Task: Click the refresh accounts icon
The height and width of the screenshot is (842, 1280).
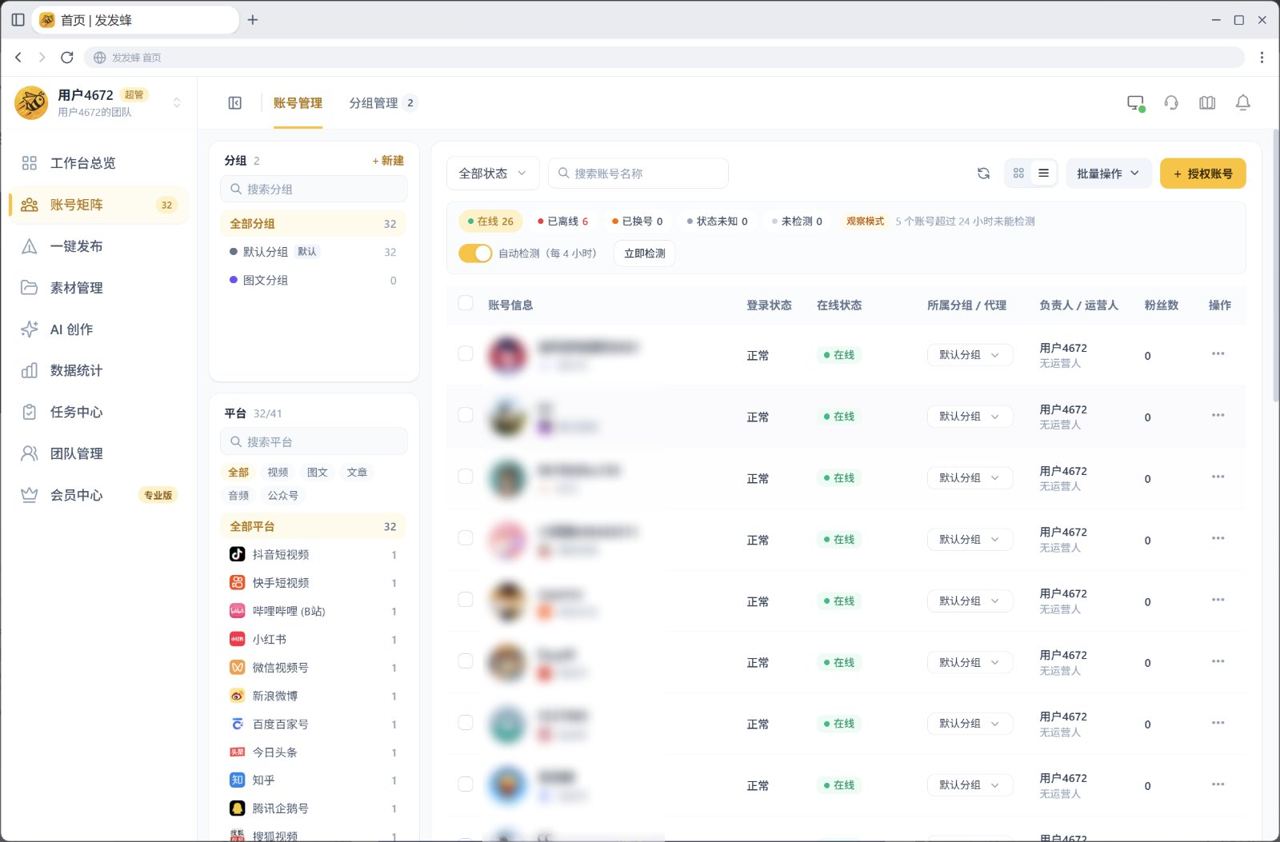Action: tap(984, 174)
